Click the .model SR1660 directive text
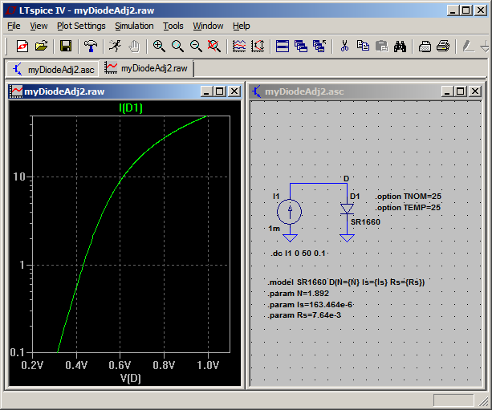 tap(346, 282)
